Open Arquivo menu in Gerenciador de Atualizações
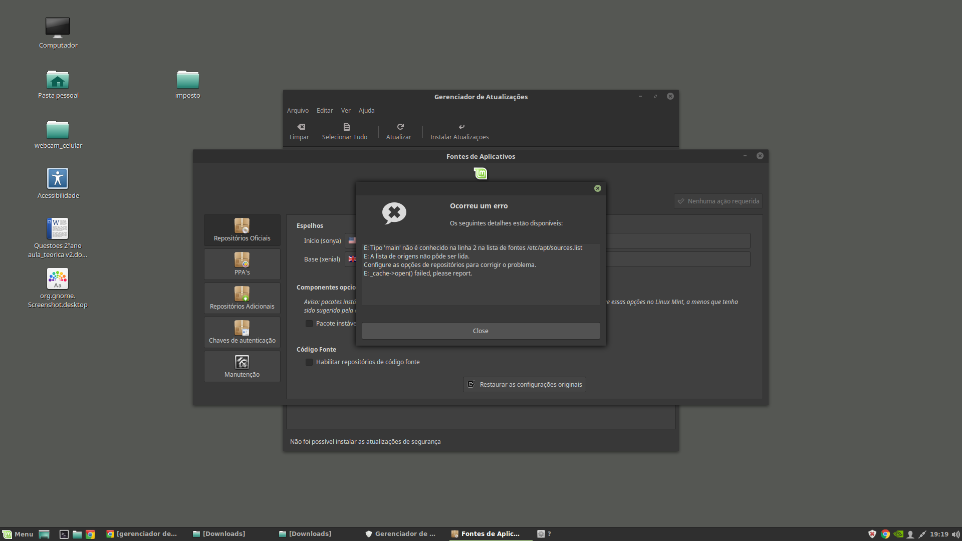Screen dimensions: 962x541 point(298,110)
